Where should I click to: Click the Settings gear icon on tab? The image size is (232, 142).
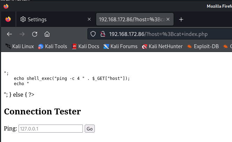[x=23, y=19]
